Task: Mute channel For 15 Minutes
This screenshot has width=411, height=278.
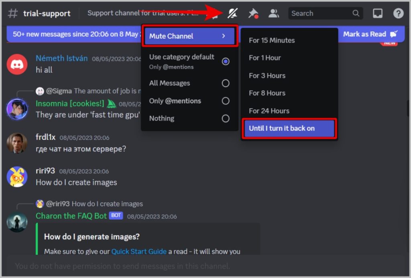Action: pyautogui.click(x=272, y=40)
